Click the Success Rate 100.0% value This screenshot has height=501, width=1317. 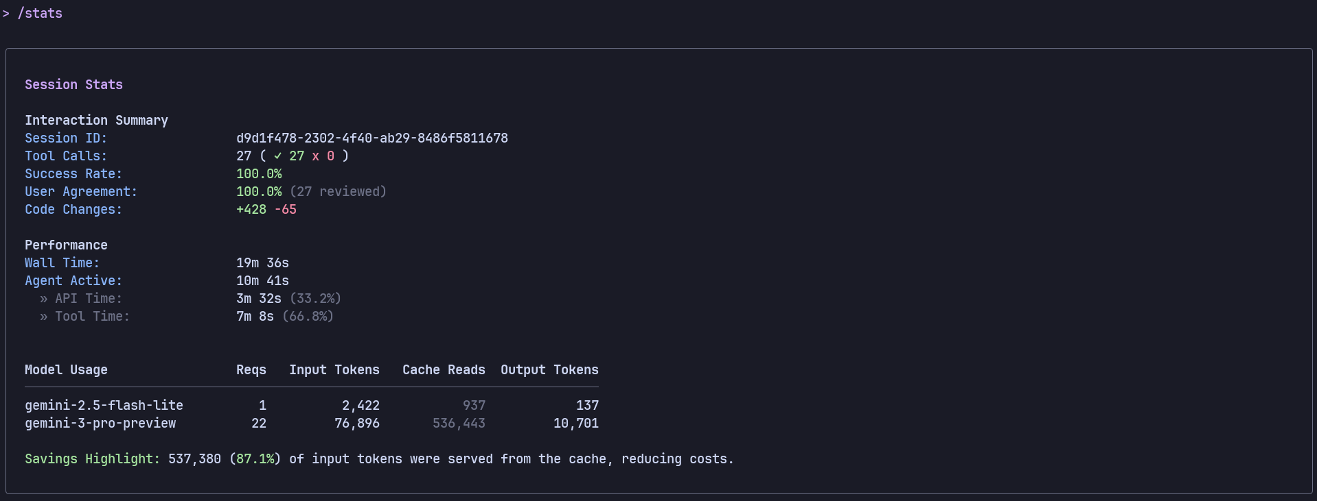pos(259,174)
